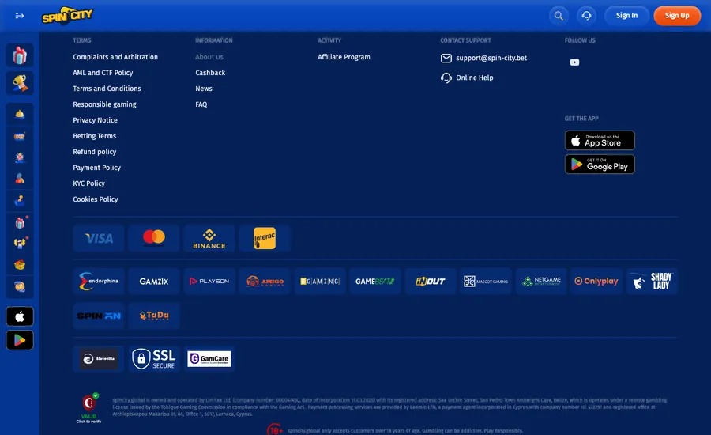The width and height of the screenshot is (711, 435).
Task: Open Privacy Notice link
Action: pos(96,120)
